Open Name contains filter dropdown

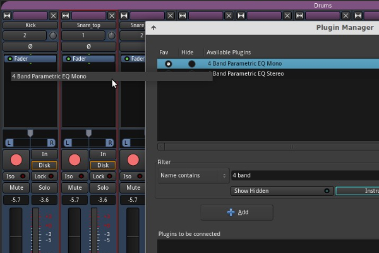tap(194, 176)
